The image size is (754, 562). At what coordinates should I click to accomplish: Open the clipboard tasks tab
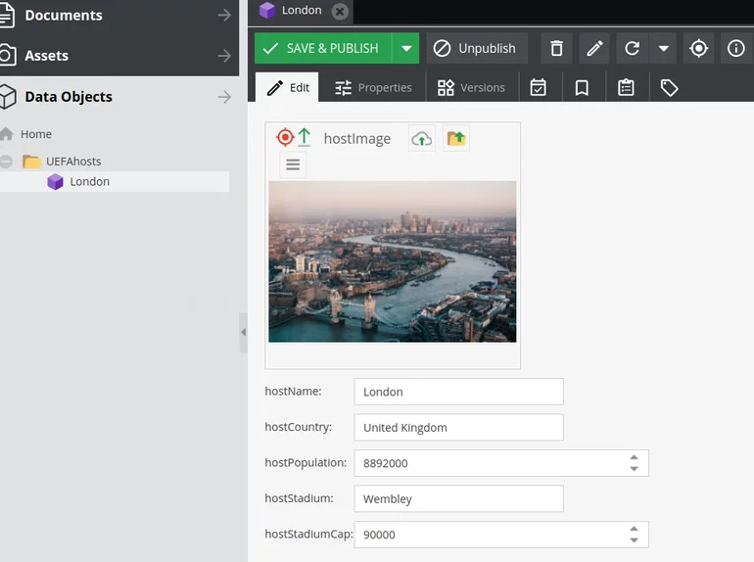pos(626,87)
